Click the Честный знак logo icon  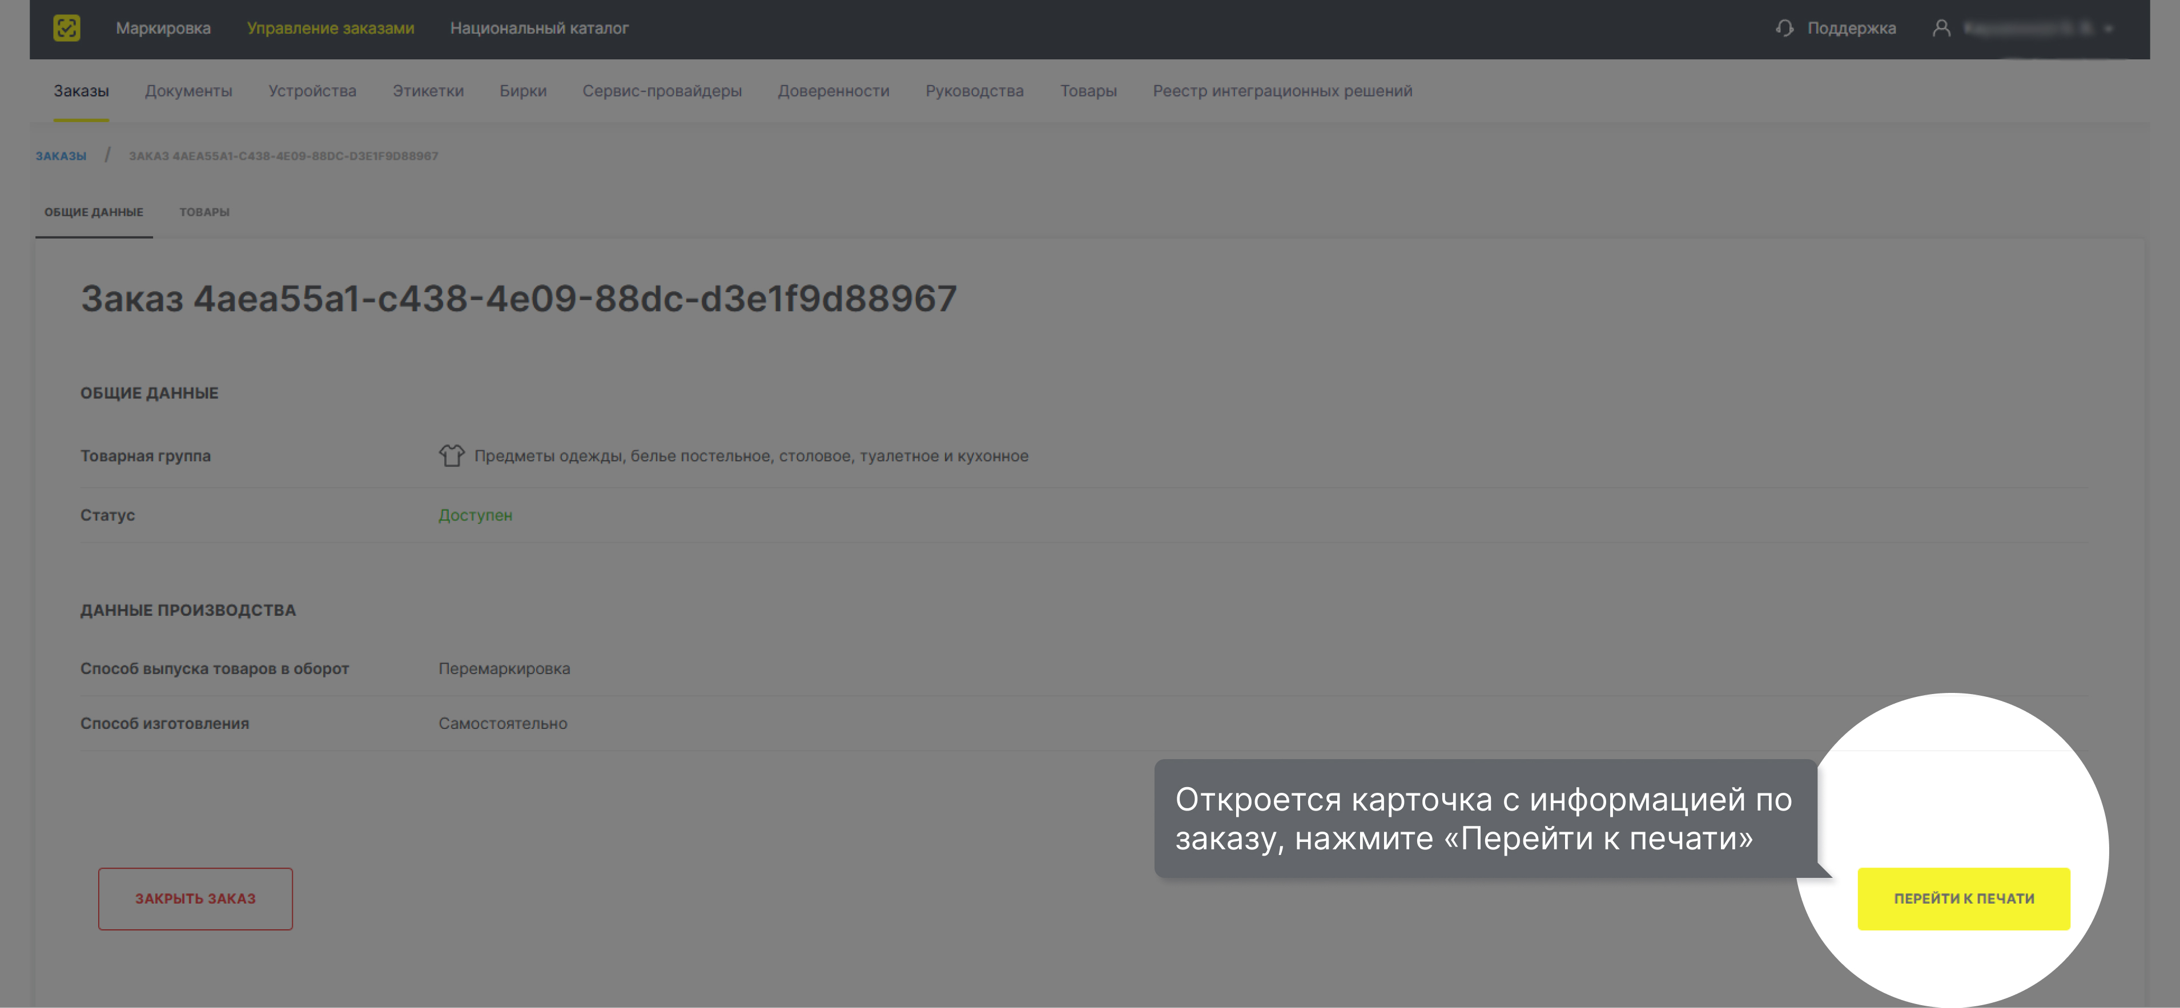pos(67,28)
